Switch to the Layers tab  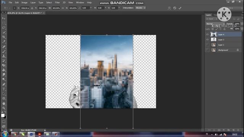(x=209, y=15)
